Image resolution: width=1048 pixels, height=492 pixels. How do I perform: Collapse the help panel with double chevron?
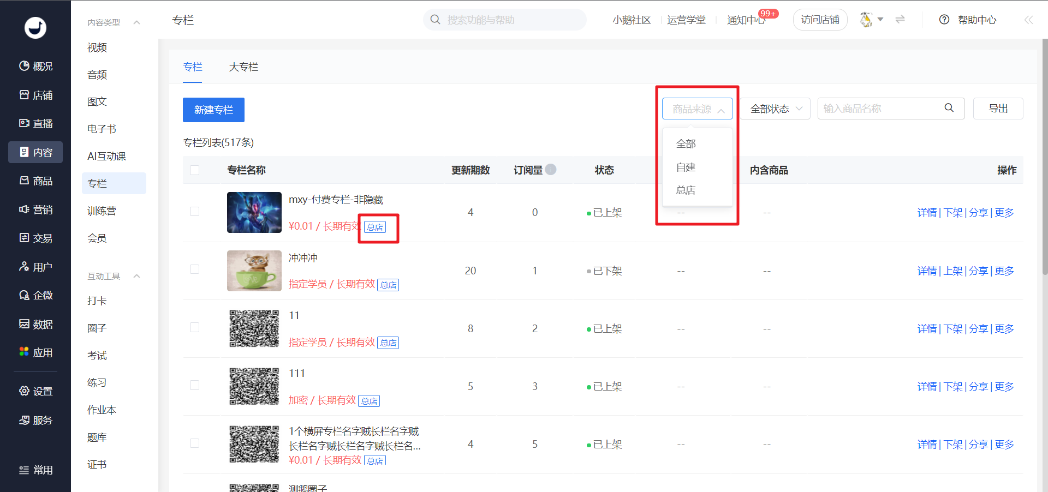pyautogui.click(x=1028, y=20)
